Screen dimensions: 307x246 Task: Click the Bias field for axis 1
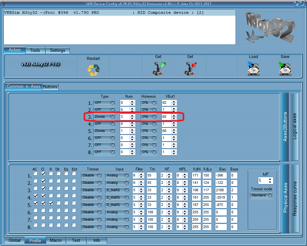tap(220, 176)
